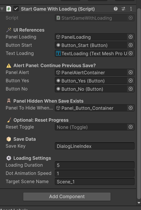Click object picker for Text Loading field
The image size is (141, 210).
(131, 53)
